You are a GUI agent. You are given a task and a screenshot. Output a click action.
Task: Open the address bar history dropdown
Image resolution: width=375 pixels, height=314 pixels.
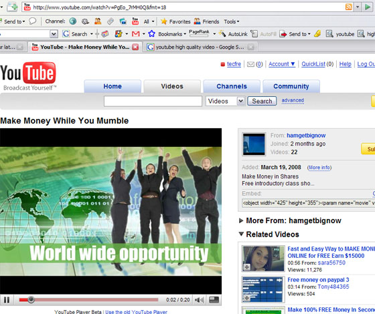pos(358,7)
